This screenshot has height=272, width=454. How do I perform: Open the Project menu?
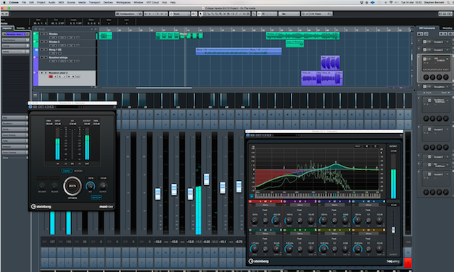(41, 2)
